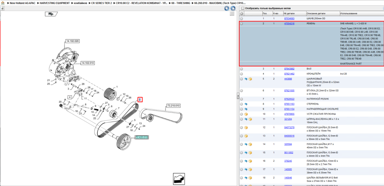Sort by 'Описание детали' column header

pos(323,13)
